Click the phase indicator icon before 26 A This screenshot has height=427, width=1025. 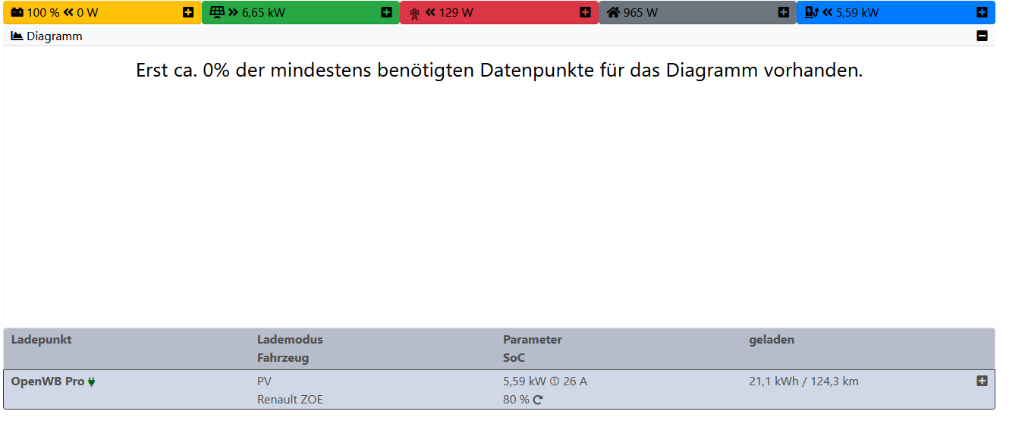(x=554, y=381)
